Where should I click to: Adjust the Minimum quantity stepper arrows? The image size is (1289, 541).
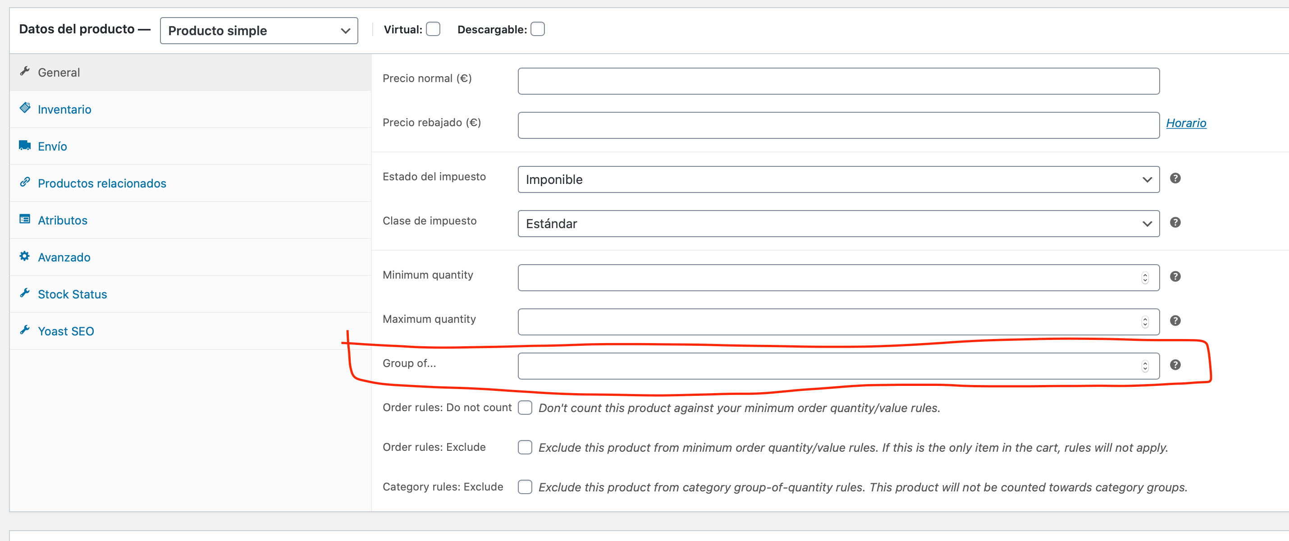1144,278
